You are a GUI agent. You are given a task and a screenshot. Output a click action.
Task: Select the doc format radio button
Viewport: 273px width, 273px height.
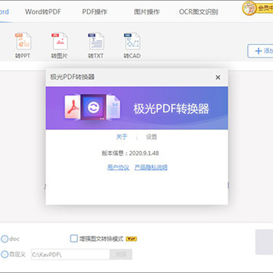(x=5, y=239)
